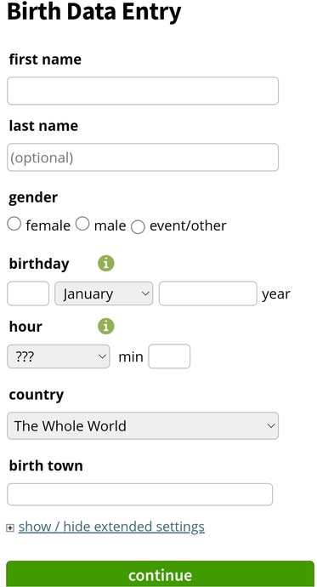The height and width of the screenshot is (587, 317).
Task: Click the birth year input box
Action: tap(208, 293)
